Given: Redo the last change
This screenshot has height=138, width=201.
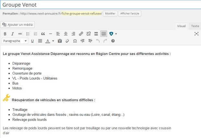Looking at the screenshot, I should pos(105,41).
